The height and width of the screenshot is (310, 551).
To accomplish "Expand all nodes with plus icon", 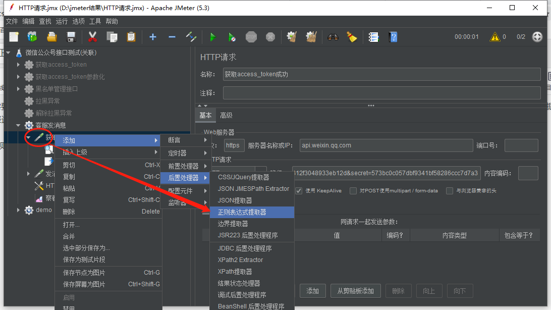I will coord(153,37).
